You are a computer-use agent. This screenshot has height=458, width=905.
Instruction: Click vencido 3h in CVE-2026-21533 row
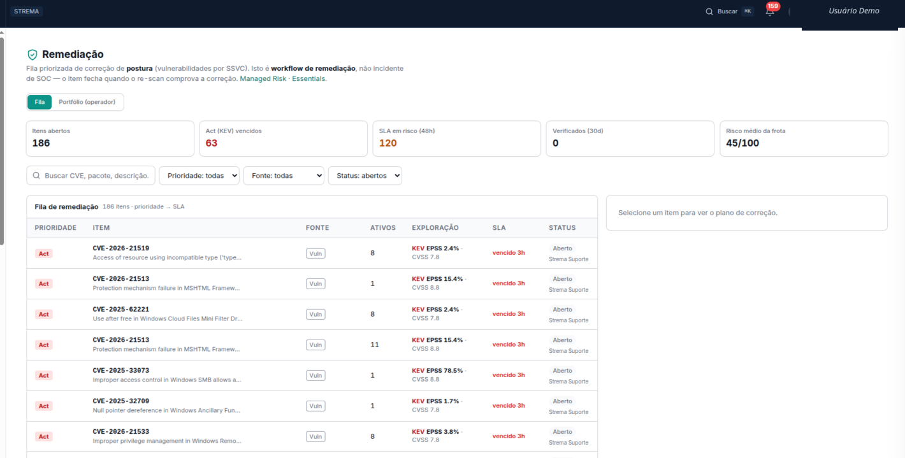pyautogui.click(x=509, y=436)
